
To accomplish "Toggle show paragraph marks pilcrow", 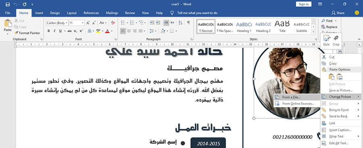I will (x=189, y=23).
